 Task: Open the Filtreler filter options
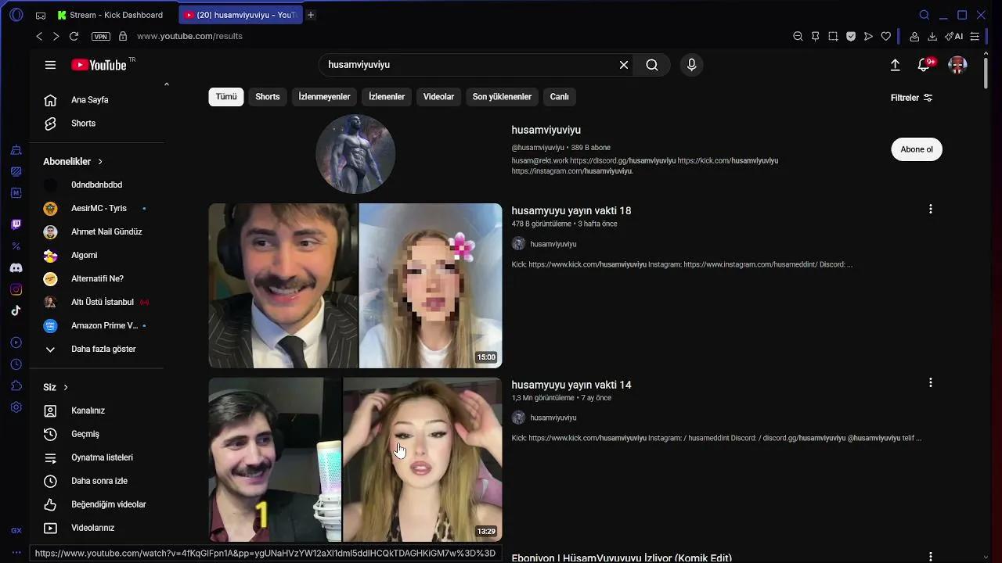912,98
